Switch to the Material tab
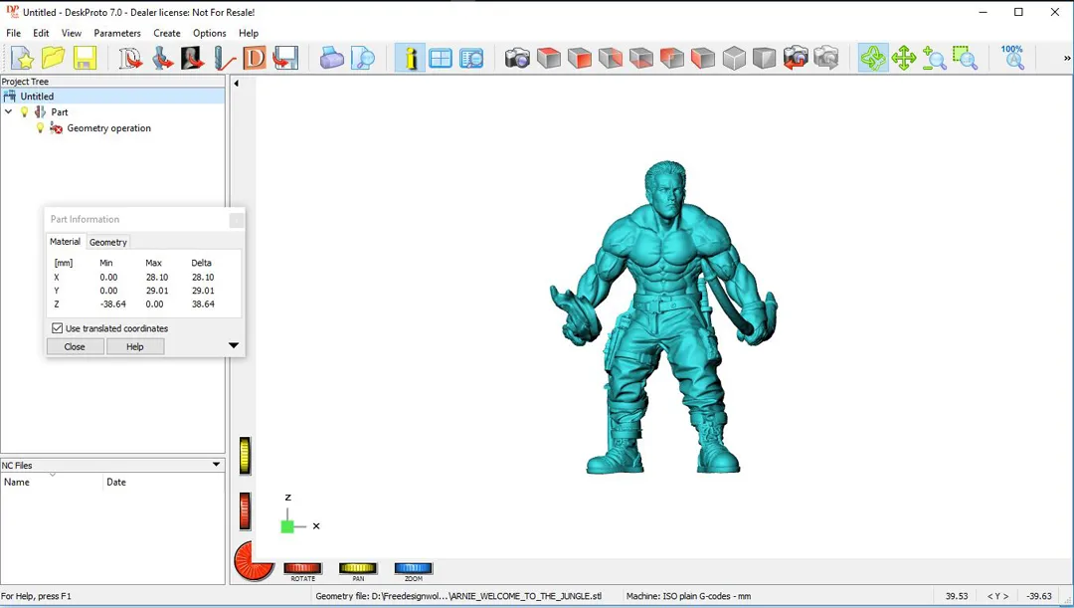 (x=65, y=241)
